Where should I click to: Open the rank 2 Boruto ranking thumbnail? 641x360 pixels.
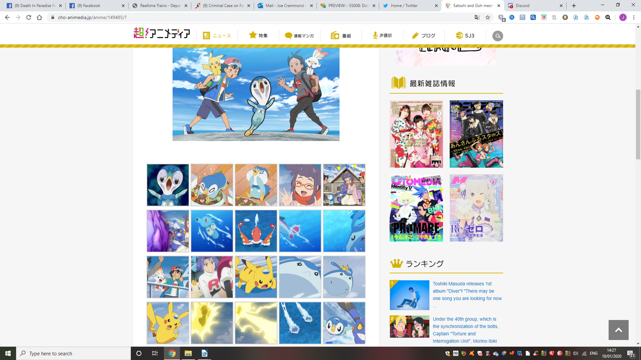click(x=410, y=326)
